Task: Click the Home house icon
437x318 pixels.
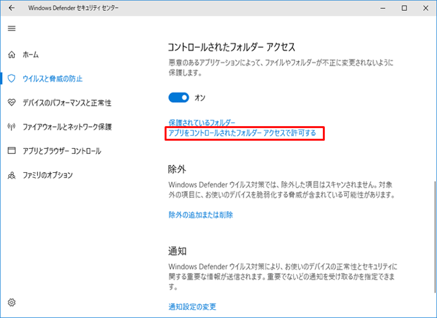Action: pyautogui.click(x=11, y=54)
